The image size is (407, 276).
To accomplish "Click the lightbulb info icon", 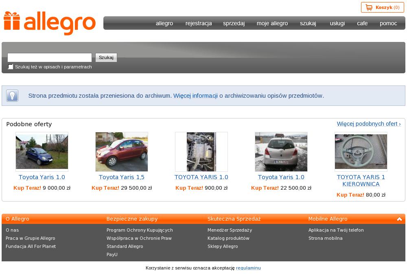I will [x=12, y=96].
